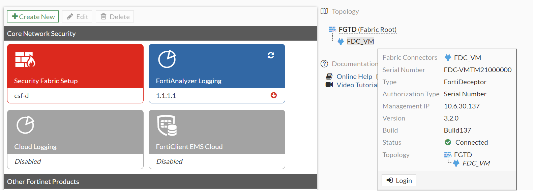This screenshot has height=191, width=533.
Task: Log in to FDC_VM via Login button
Action: [x=399, y=180]
